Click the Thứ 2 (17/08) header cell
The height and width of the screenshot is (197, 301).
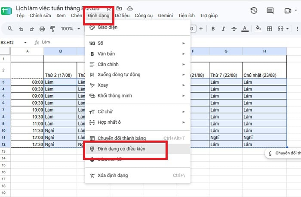tap(60, 70)
